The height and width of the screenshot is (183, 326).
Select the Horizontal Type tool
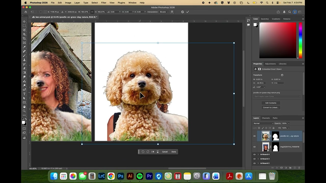pyautogui.click(x=24, y=94)
